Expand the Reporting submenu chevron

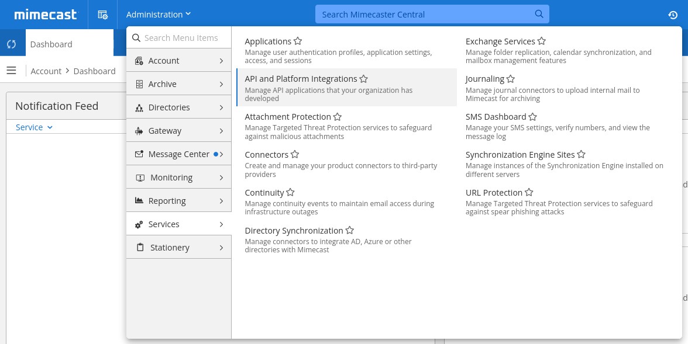click(221, 201)
